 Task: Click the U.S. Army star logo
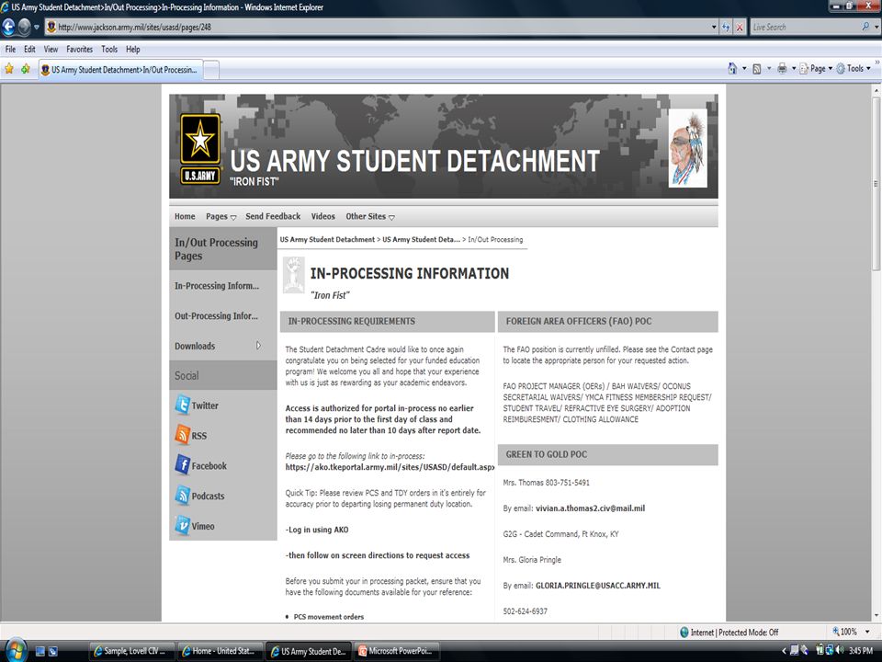click(200, 149)
